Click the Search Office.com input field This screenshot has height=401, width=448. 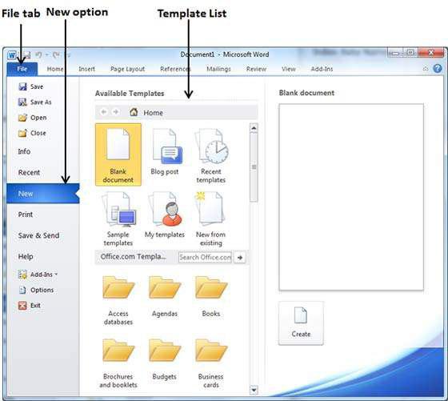205,257
